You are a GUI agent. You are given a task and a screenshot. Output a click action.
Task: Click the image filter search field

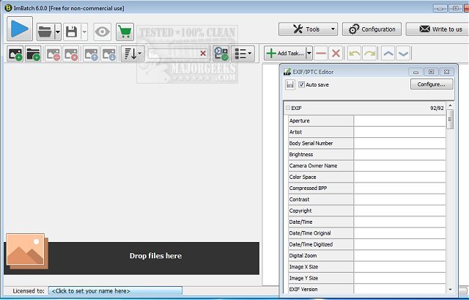[x=174, y=54]
